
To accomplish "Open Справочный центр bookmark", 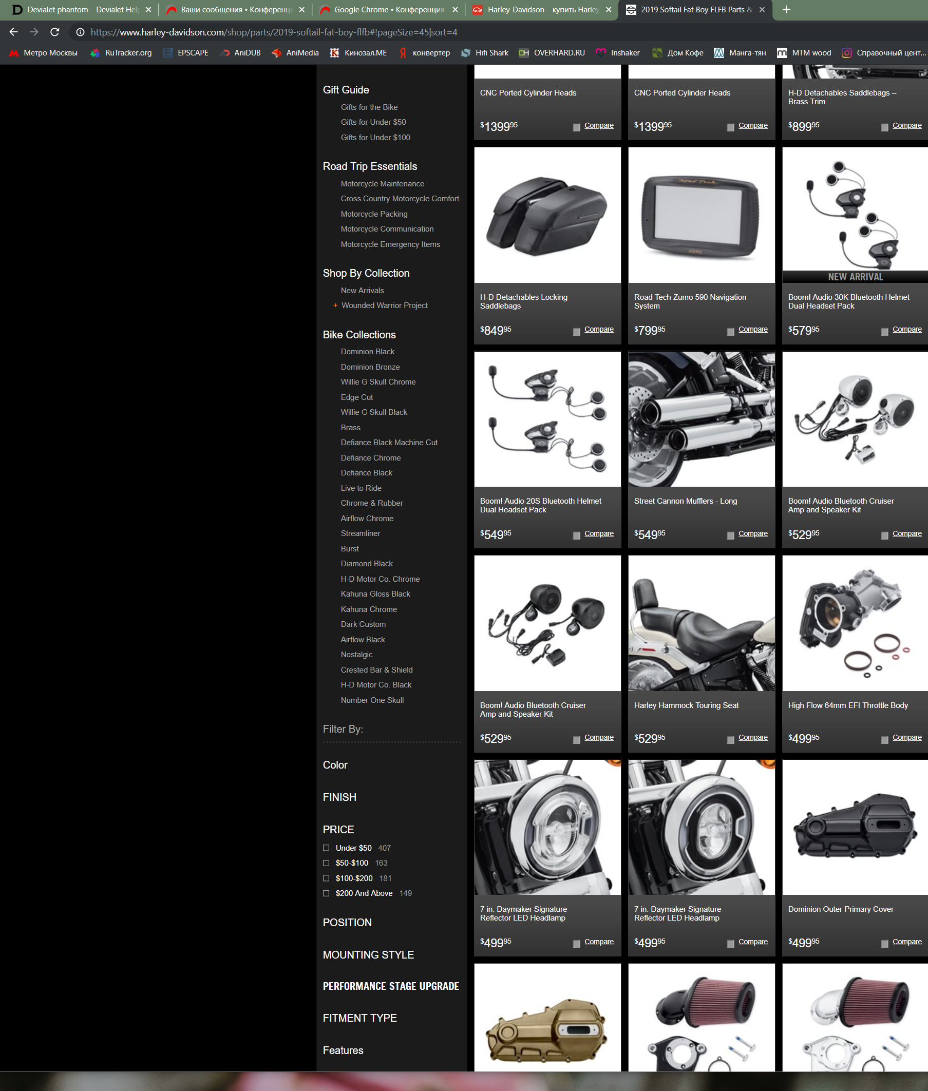I will click(883, 52).
